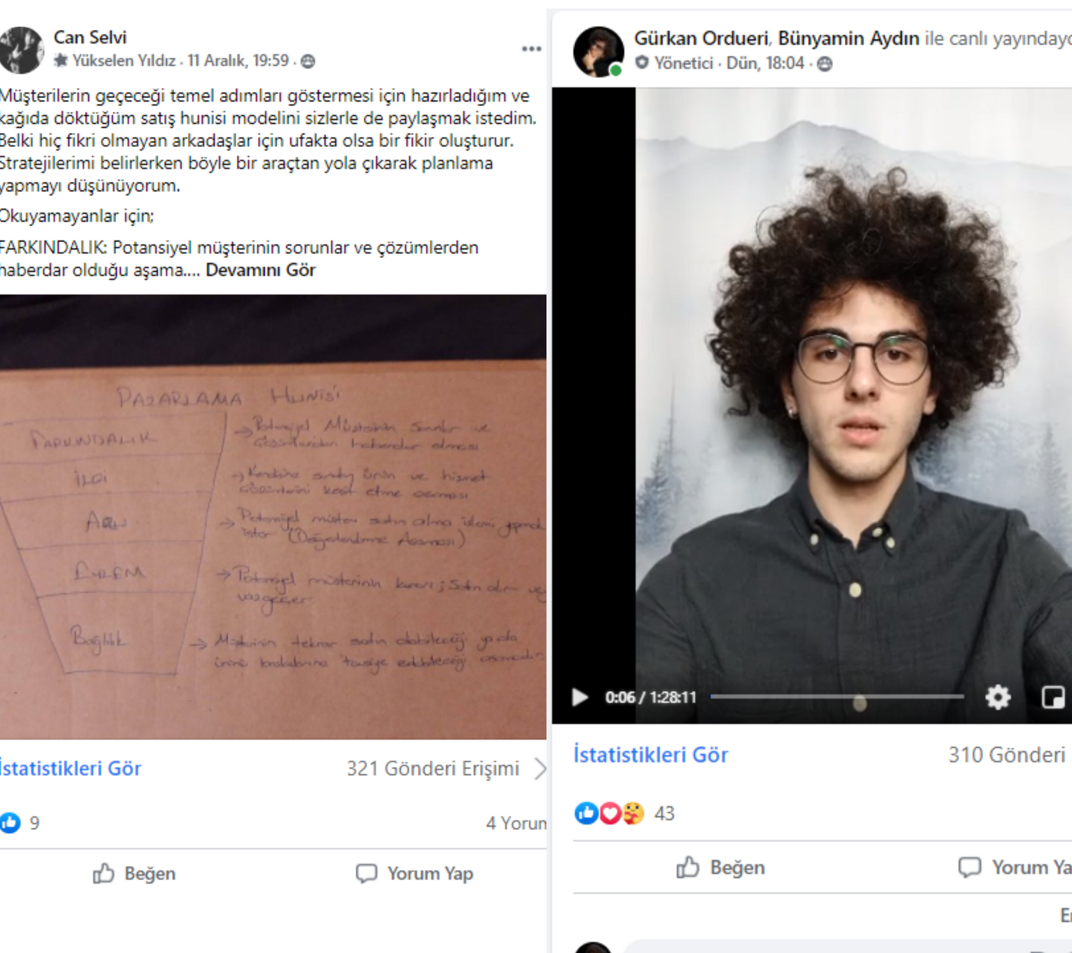Click the video progress bar

[x=837, y=697]
